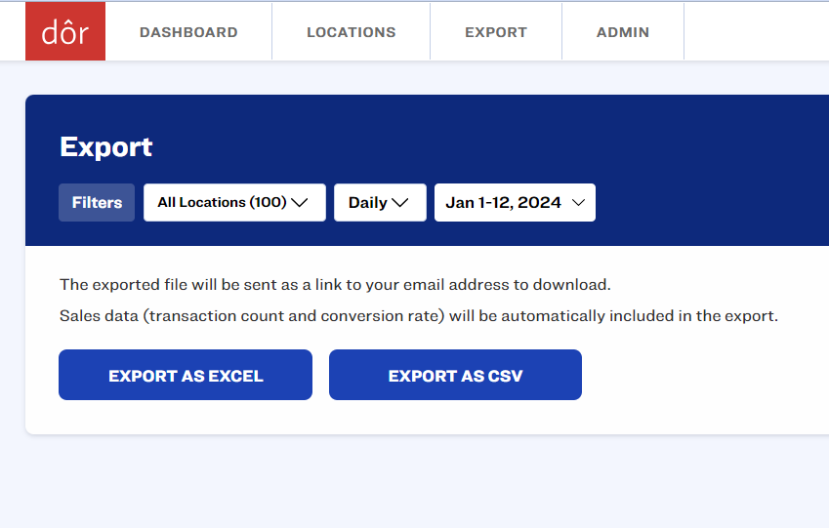Screen dimensions: 829x528
Task: Open the All Locations (100) dropdown
Action: coord(233,203)
